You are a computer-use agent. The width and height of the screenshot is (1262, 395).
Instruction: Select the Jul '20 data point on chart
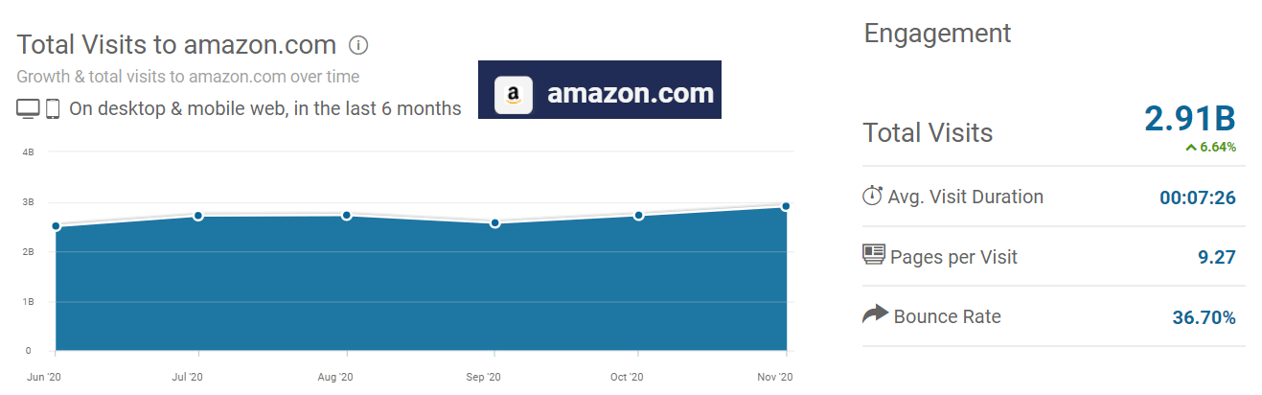click(x=198, y=216)
